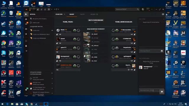Click the green skill level badge for figus-
The height and width of the screenshot is (106, 189).
(x=75, y=30)
